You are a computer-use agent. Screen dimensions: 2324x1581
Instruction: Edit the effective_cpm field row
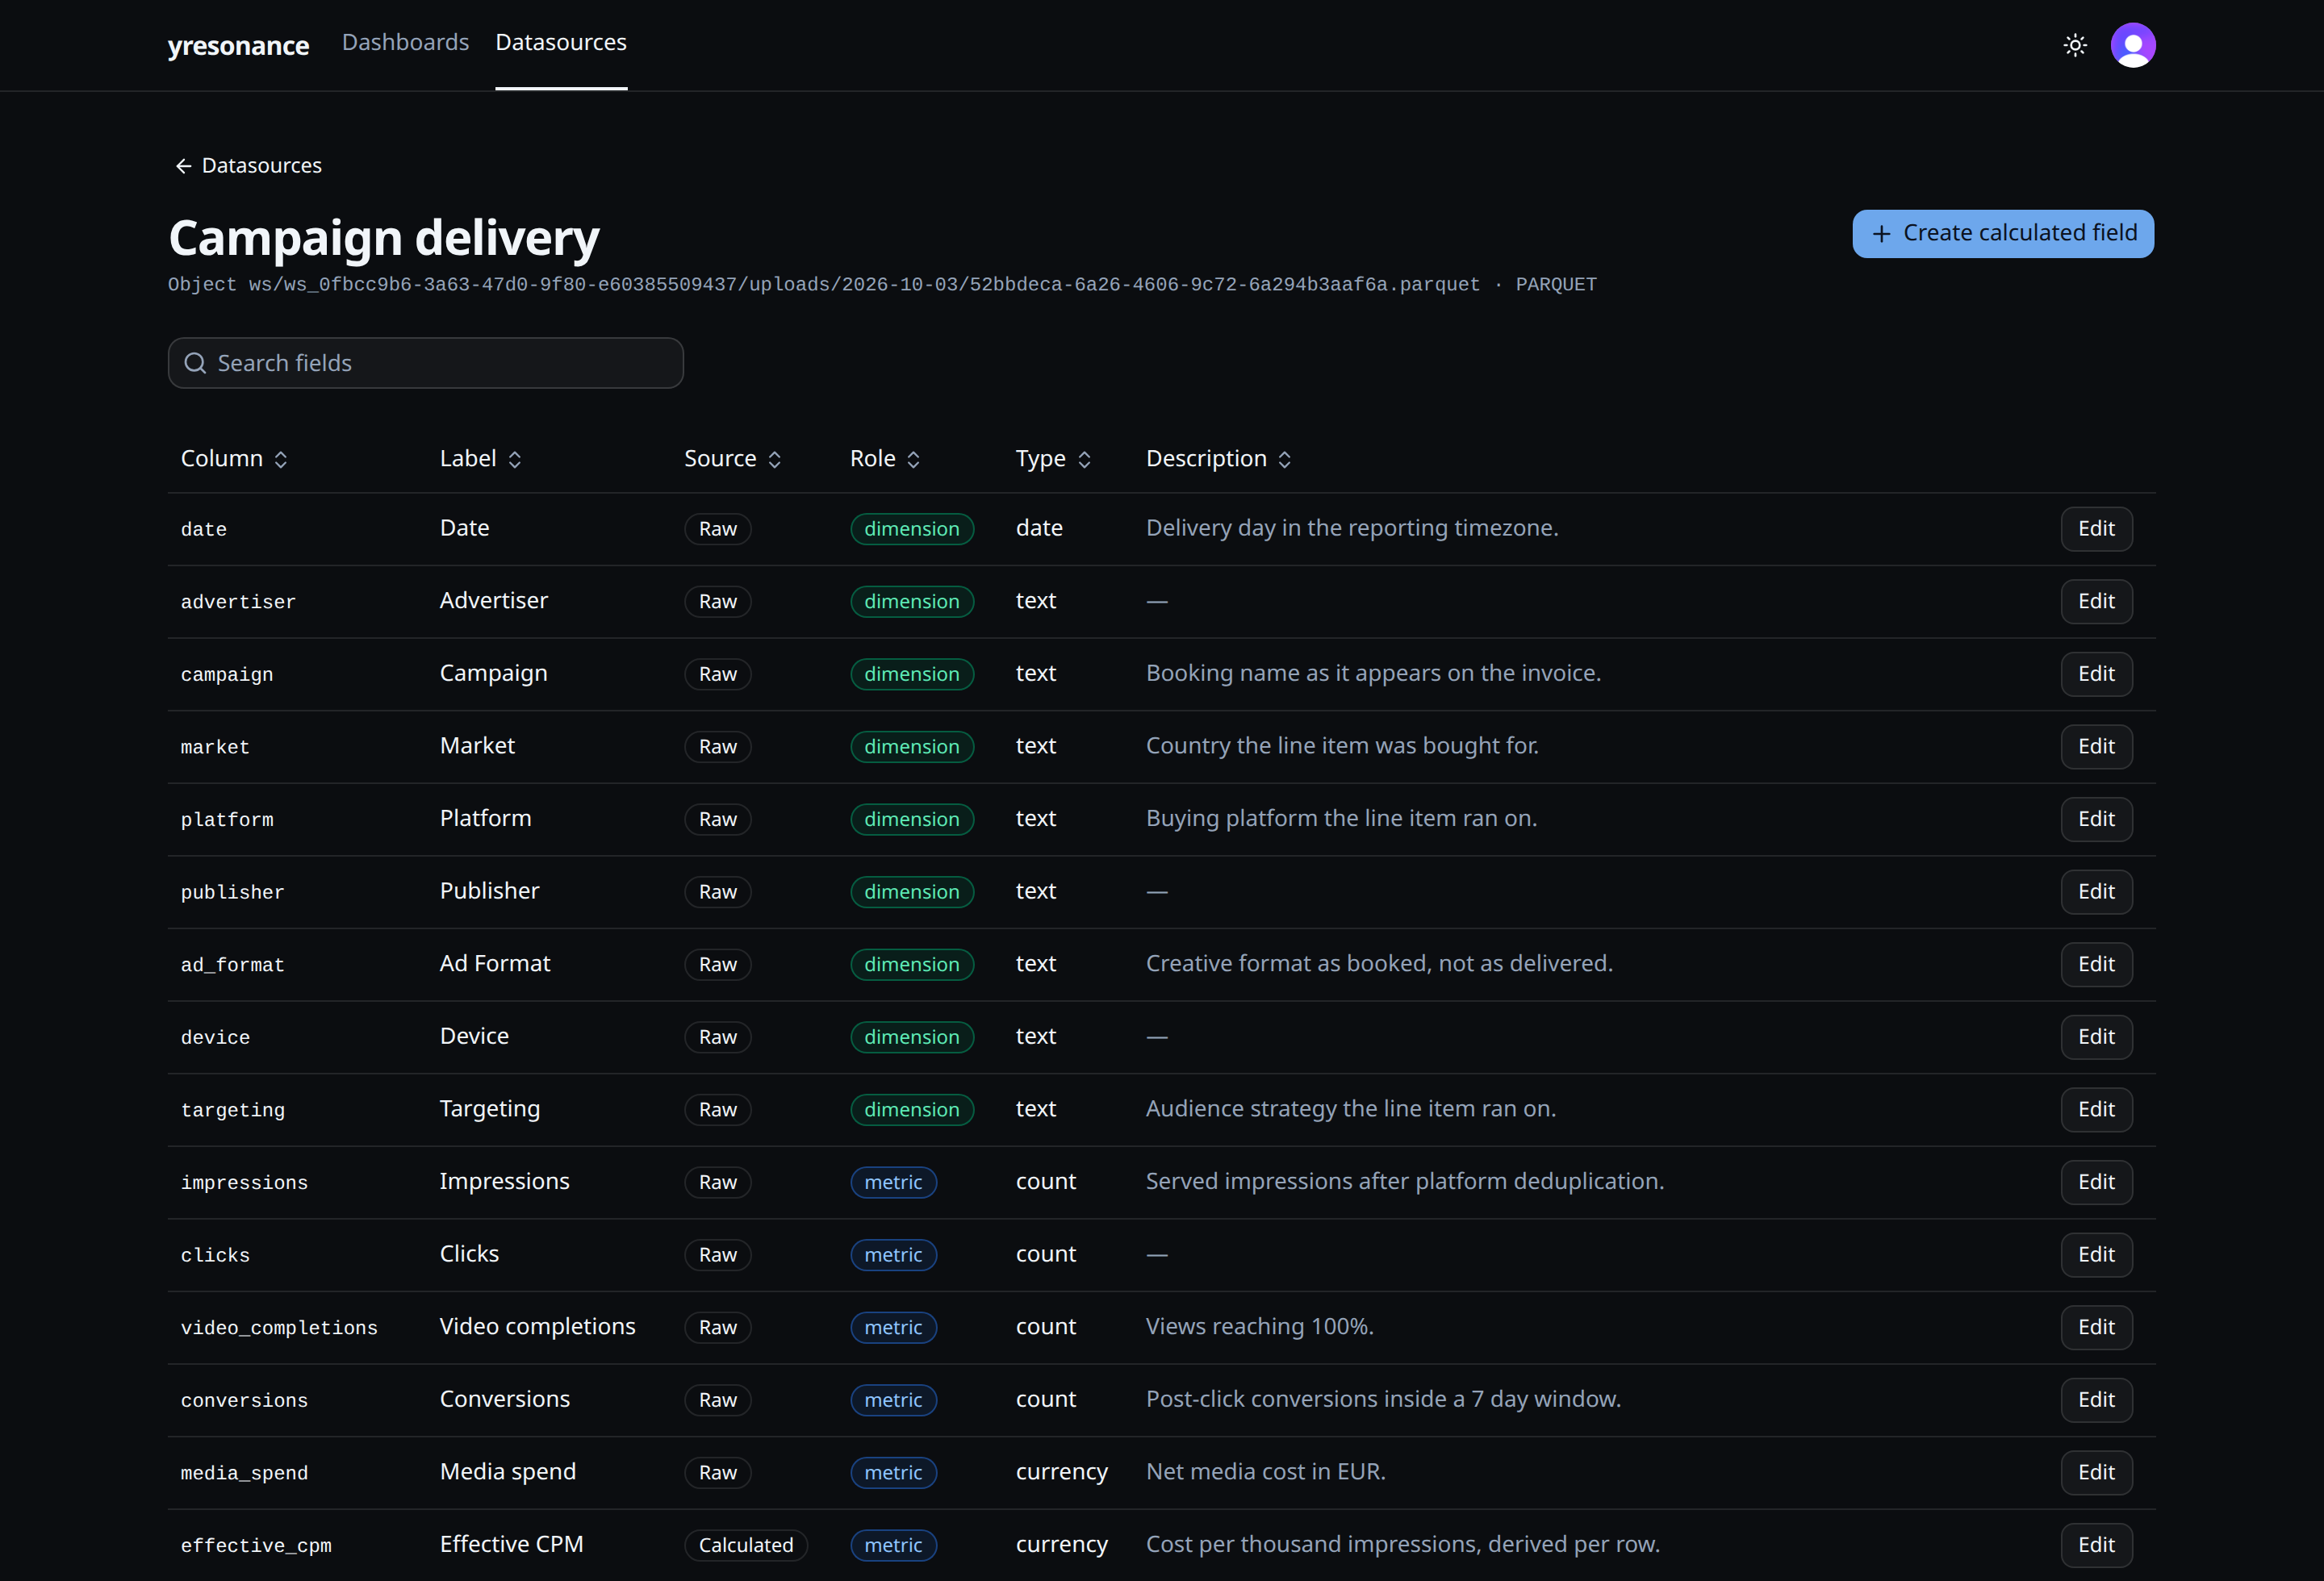(x=2096, y=1545)
